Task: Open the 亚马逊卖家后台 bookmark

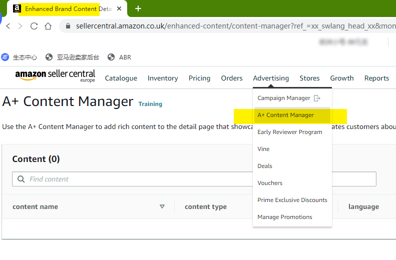Action: [72, 57]
